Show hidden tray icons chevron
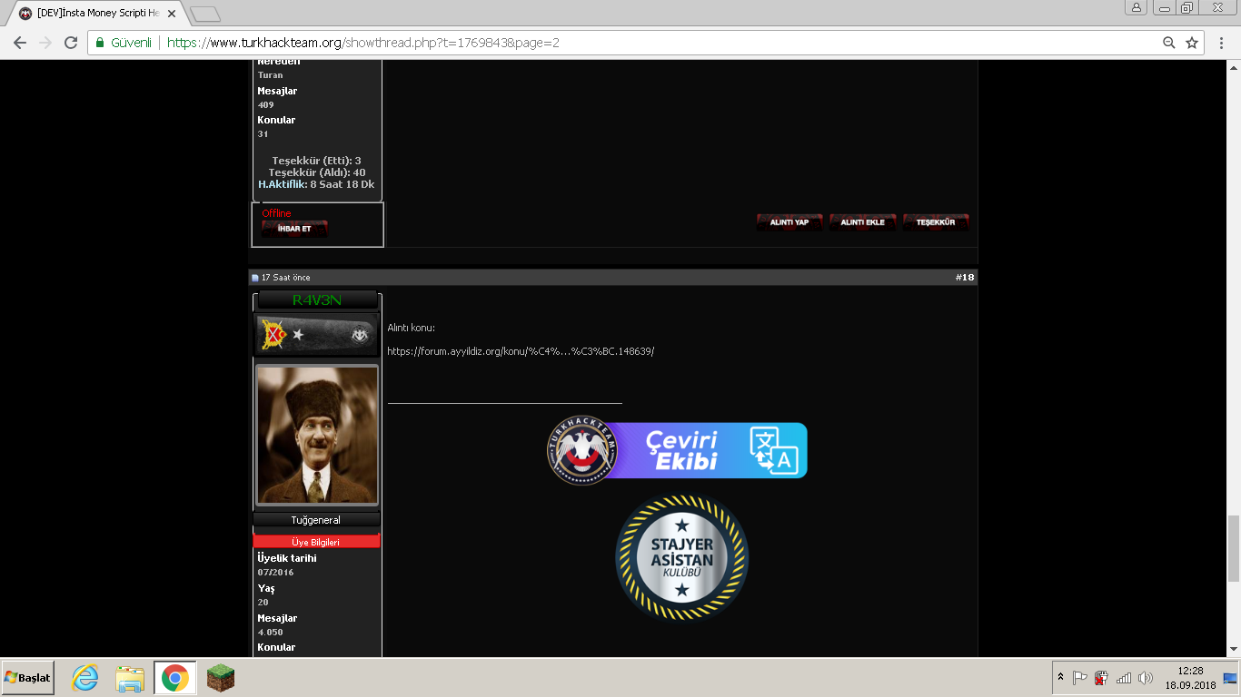The height and width of the screenshot is (697, 1241). [x=1060, y=678]
